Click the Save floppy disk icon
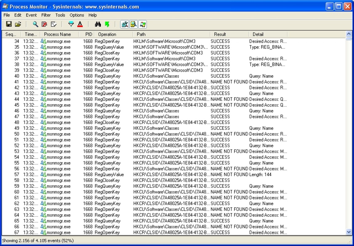 9,24
